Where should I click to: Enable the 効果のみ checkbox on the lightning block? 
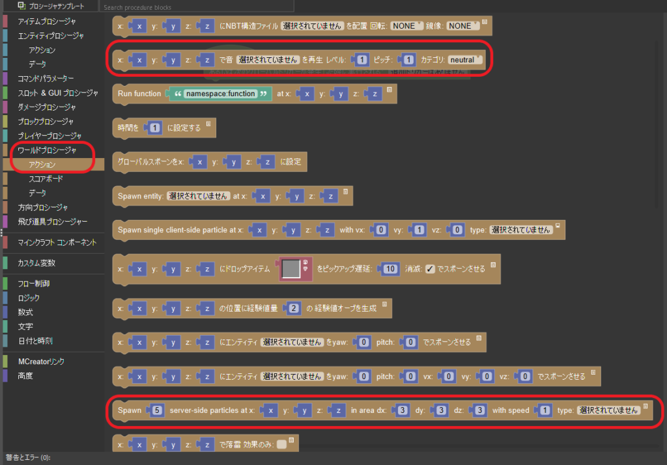click(281, 445)
